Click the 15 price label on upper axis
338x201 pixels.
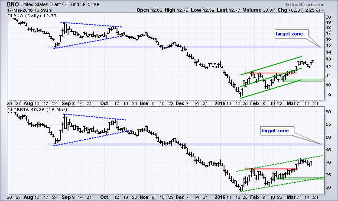click(328, 45)
